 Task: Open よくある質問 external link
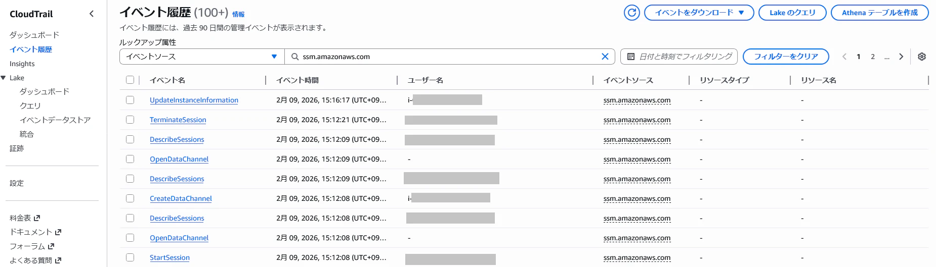pyautogui.click(x=35, y=260)
